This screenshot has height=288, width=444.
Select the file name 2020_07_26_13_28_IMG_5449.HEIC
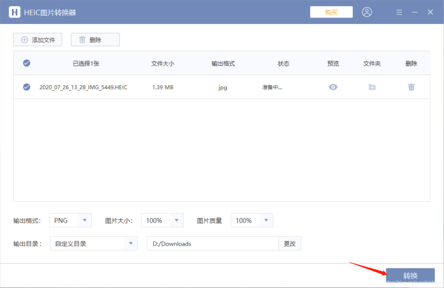click(x=83, y=87)
